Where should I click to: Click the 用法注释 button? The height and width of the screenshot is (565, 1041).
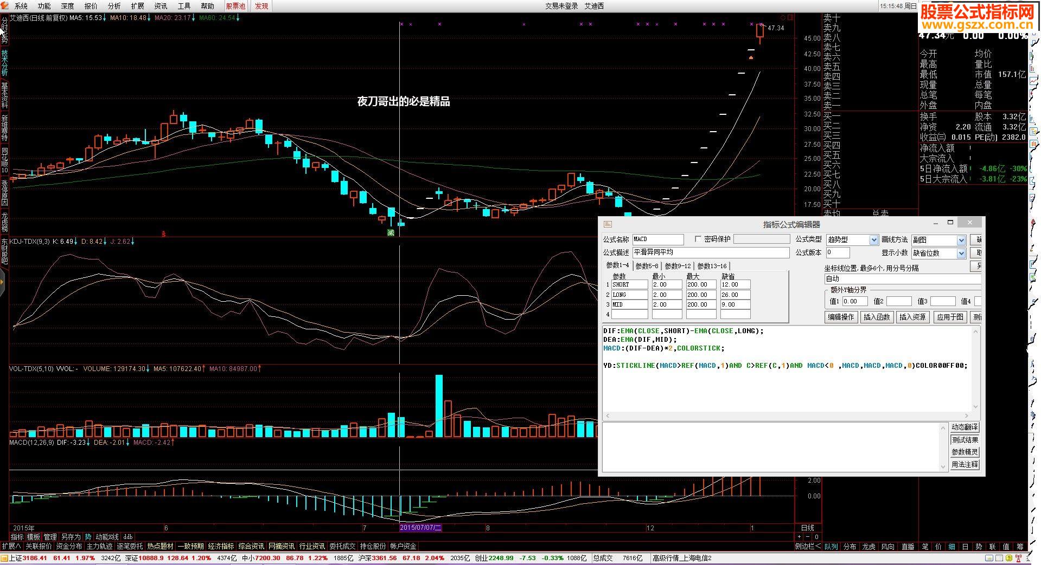(965, 464)
